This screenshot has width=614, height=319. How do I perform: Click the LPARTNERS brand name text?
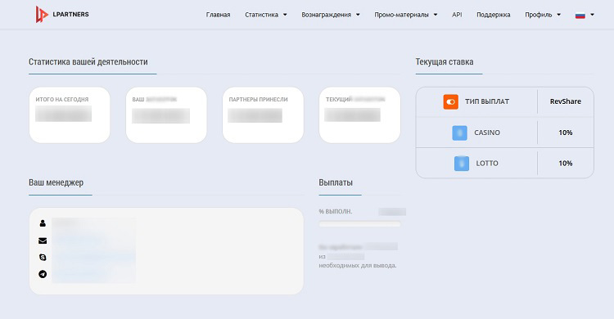(71, 15)
